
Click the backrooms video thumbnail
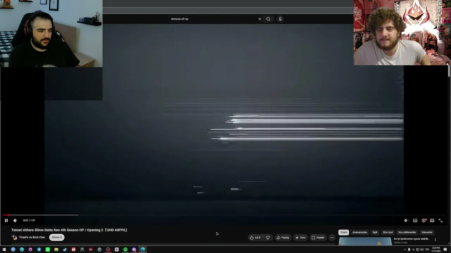point(365,241)
